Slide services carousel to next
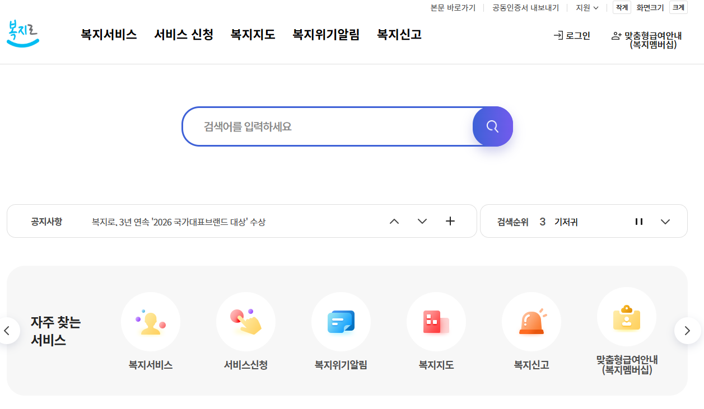The width and height of the screenshot is (704, 409). (x=687, y=331)
